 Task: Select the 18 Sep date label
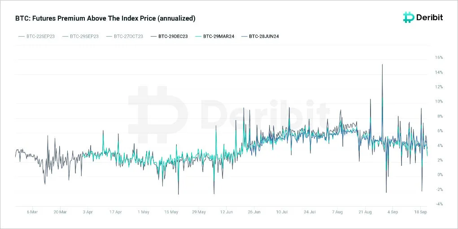421,212
